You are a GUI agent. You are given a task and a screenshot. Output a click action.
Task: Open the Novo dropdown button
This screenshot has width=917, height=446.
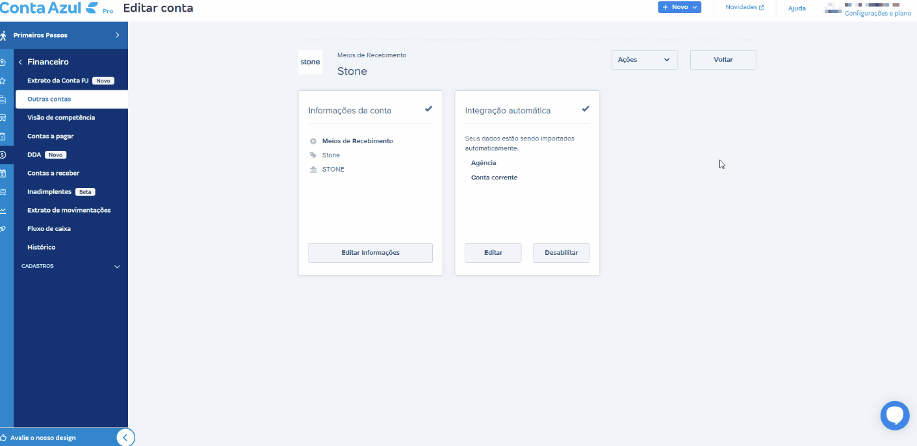pyautogui.click(x=679, y=7)
